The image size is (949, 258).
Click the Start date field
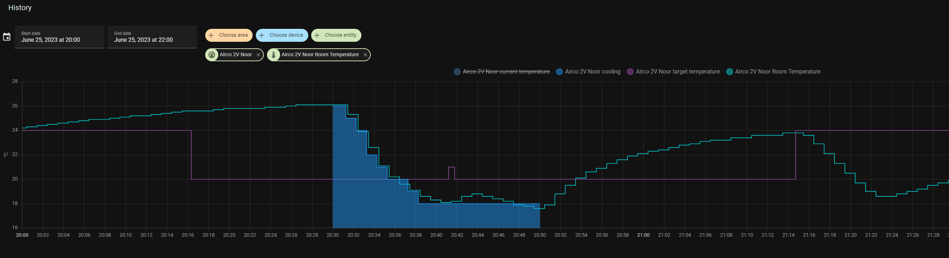pyautogui.click(x=60, y=37)
